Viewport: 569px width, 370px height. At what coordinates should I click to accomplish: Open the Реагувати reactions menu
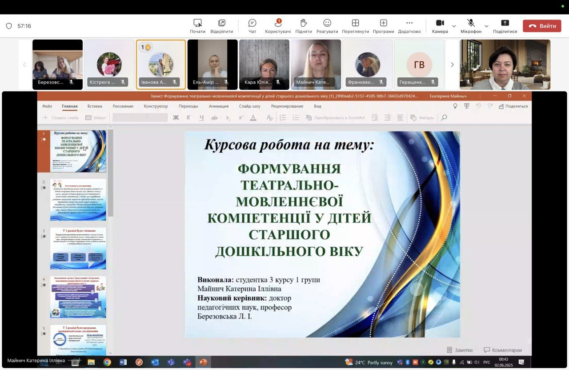(327, 26)
